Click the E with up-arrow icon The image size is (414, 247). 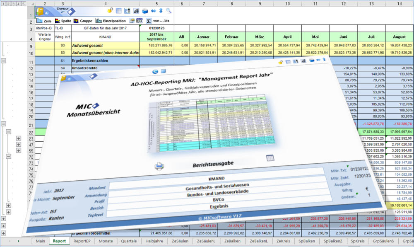click(127, 10)
